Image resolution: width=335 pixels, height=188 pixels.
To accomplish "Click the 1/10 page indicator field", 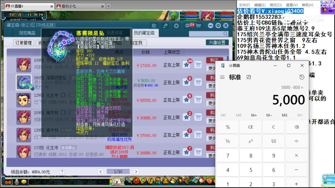I will click(x=118, y=172).
